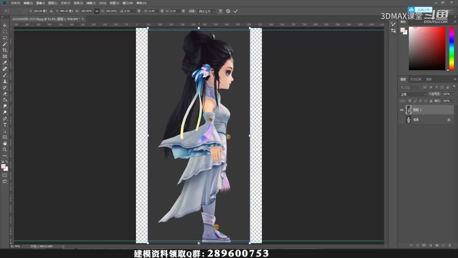Close the 20191010 document tab
This screenshot has width=458, height=258.
click(83, 19)
